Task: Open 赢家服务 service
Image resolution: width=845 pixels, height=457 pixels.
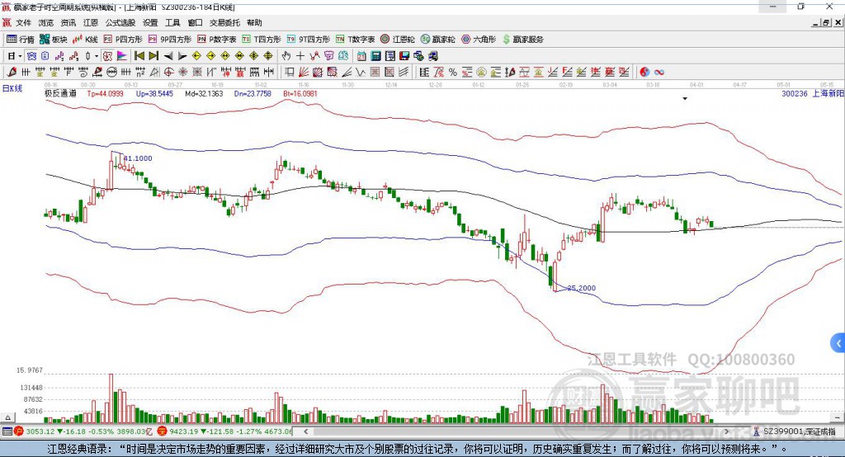Action: 522,40
